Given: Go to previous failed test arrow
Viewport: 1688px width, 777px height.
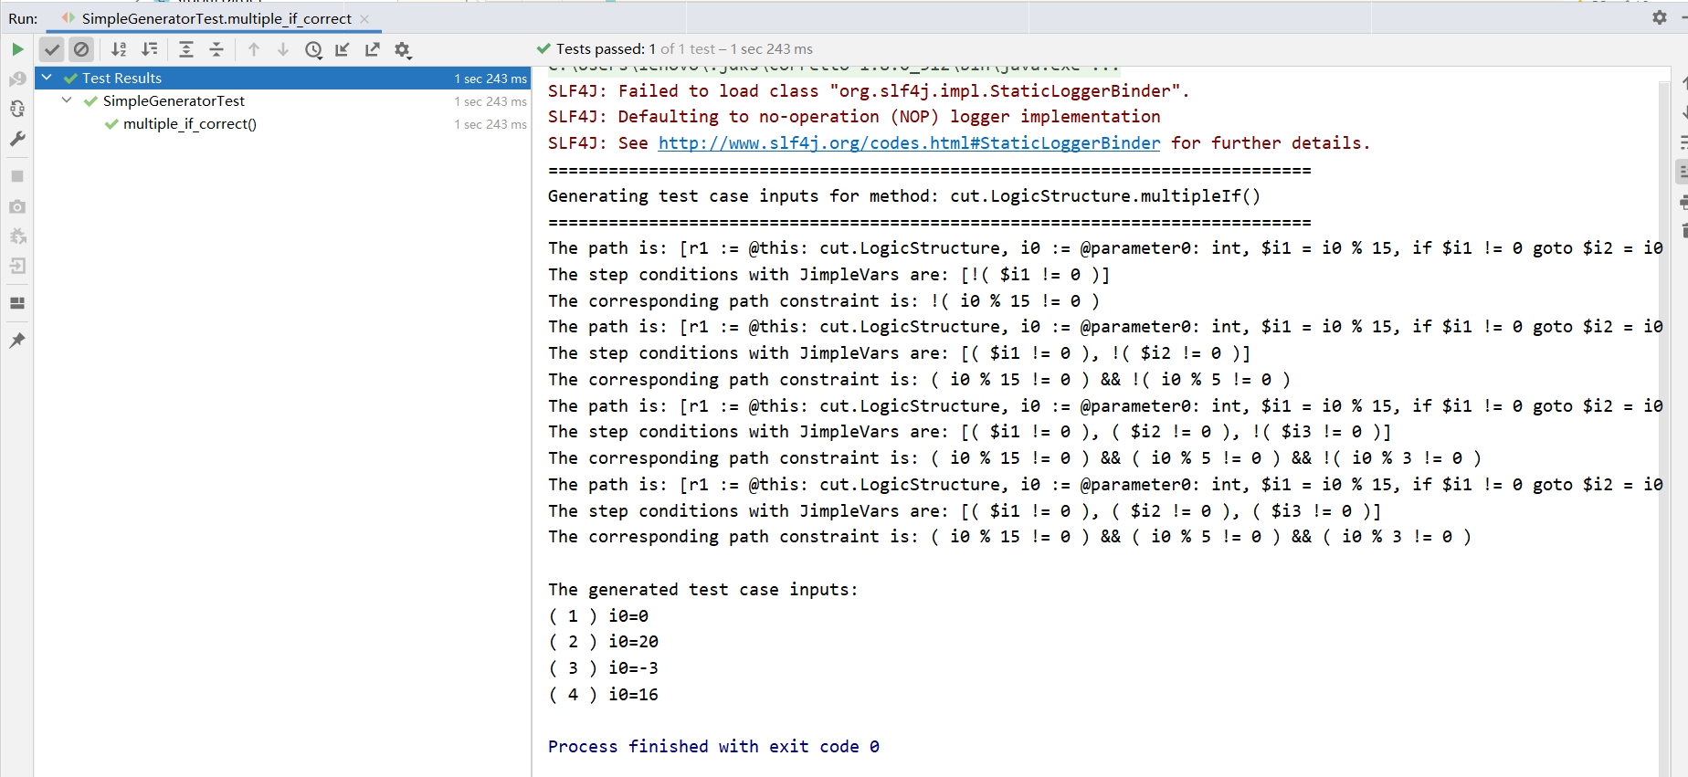Looking at the screenshot, I should [254, 49].
